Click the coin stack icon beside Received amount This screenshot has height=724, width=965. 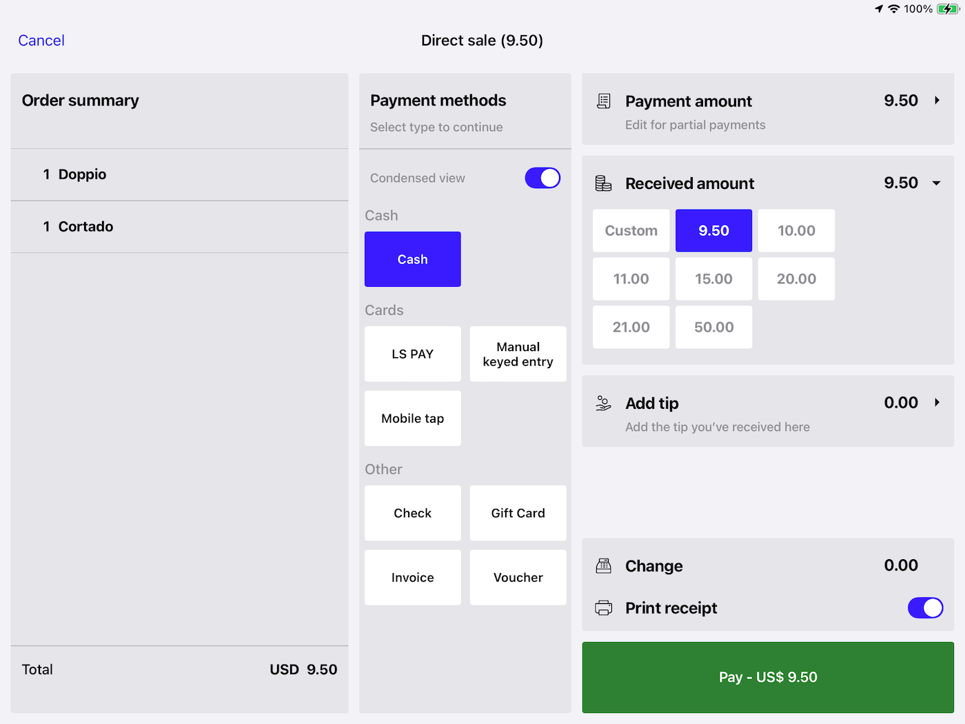[x=602, y=183]
